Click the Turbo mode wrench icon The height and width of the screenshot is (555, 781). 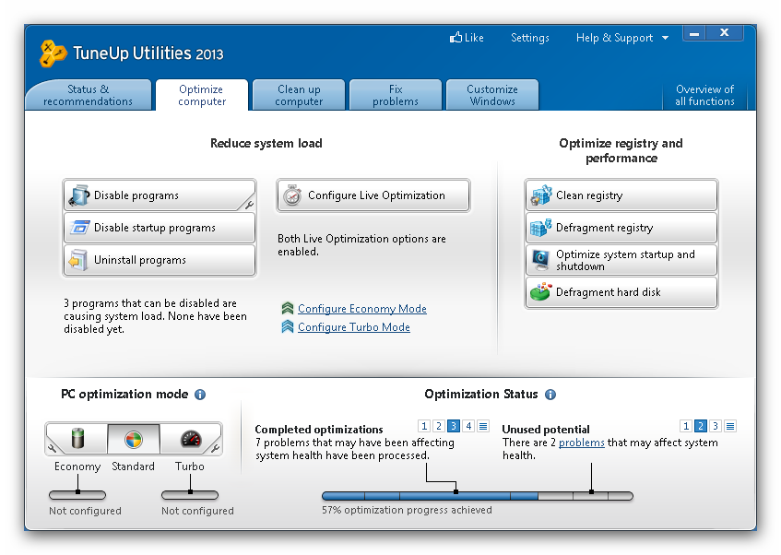coord(215,448)
